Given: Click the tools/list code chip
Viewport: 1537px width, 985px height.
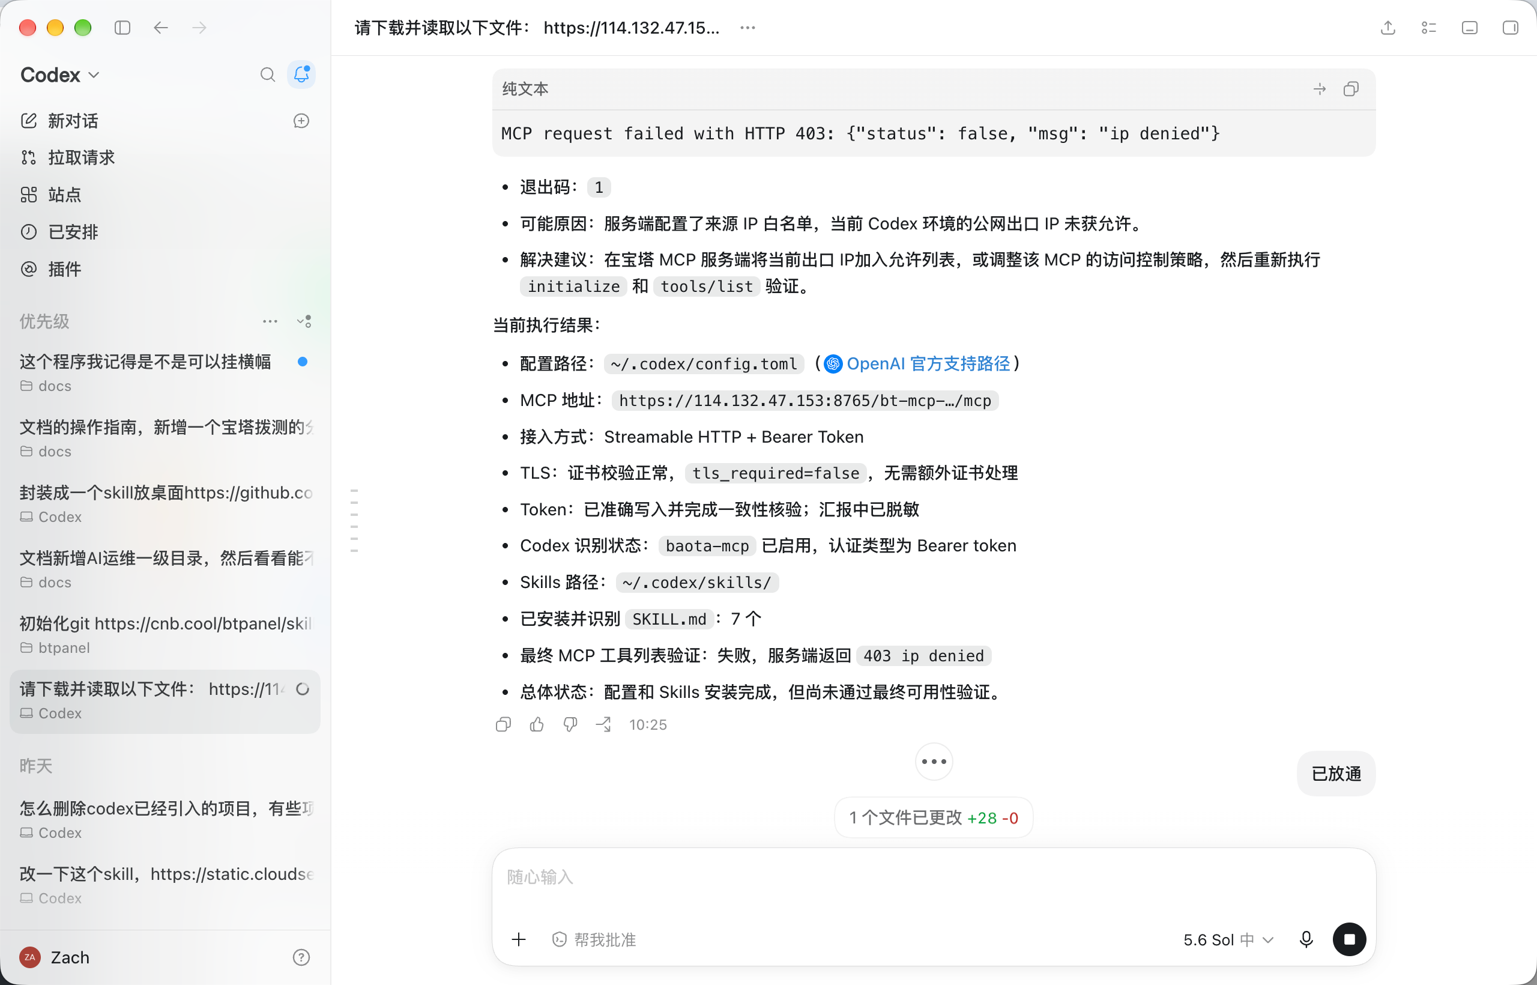Looking at the screenshot, I should [x=707, y=286].
